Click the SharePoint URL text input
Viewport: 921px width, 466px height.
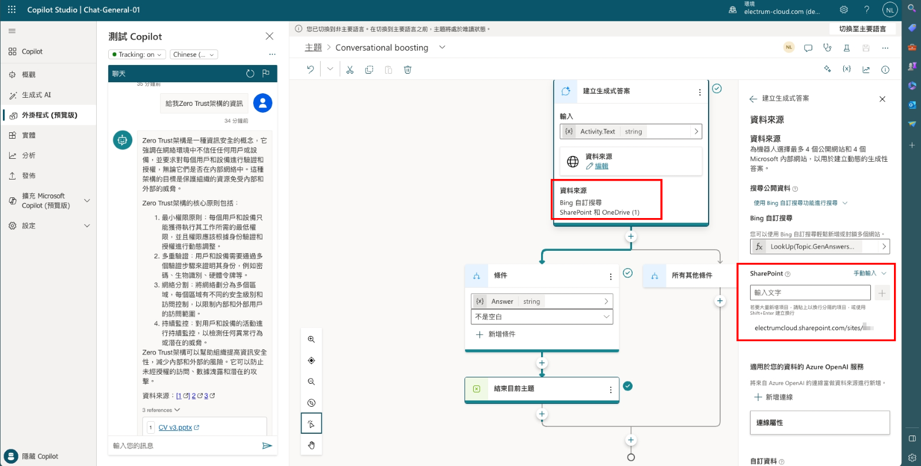(x=811, y=292)
